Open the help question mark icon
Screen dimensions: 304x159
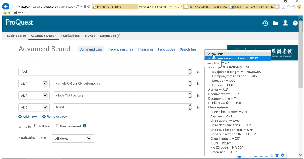click(295, 23)
